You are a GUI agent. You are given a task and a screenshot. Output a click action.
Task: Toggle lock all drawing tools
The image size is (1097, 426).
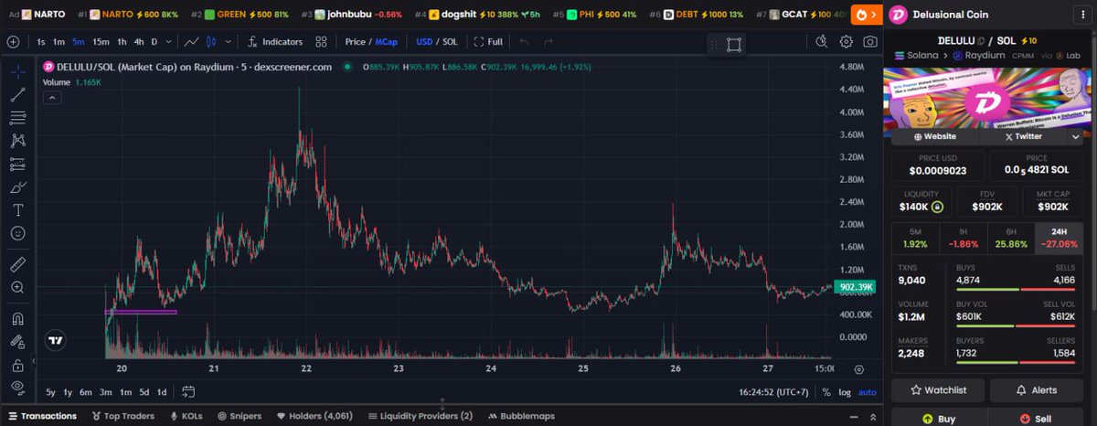pos(17,365)
